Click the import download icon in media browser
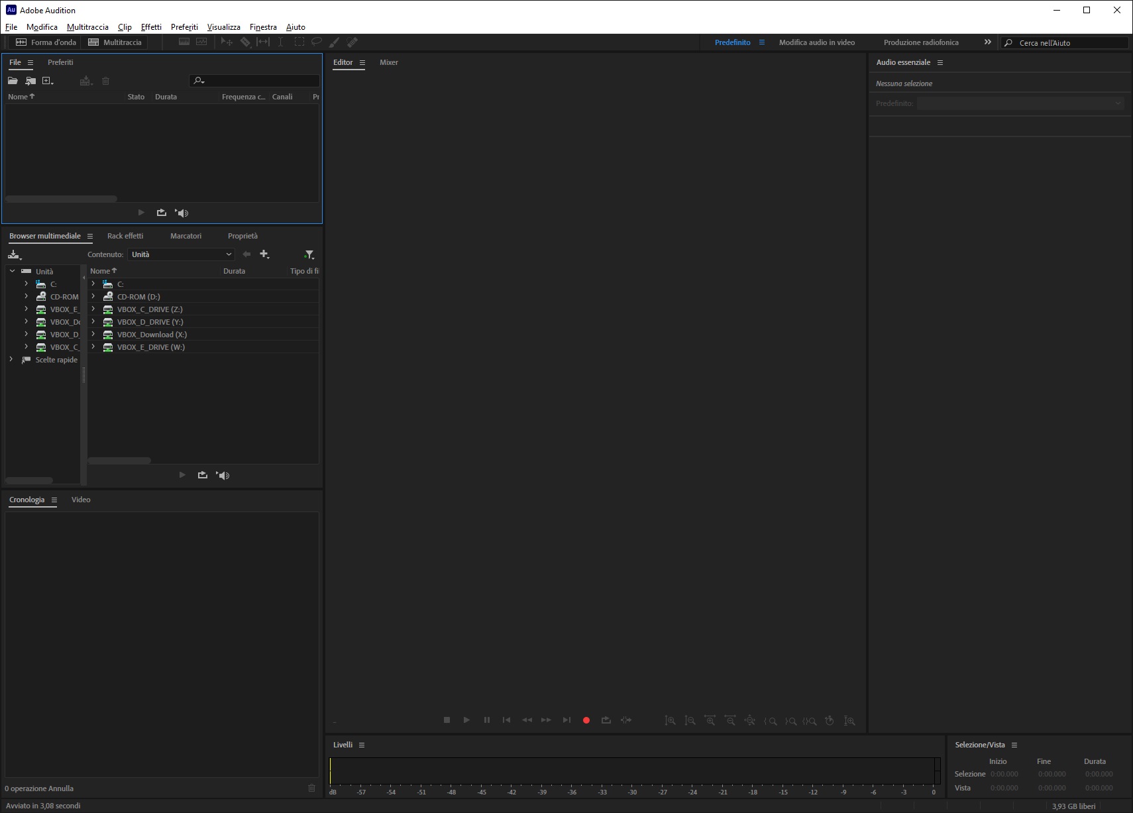1133x813 pixels. [15, 254]
